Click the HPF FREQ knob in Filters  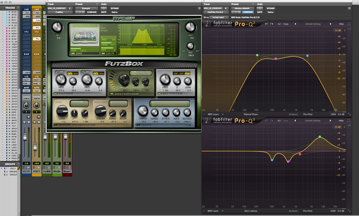(x=61, y=80)
